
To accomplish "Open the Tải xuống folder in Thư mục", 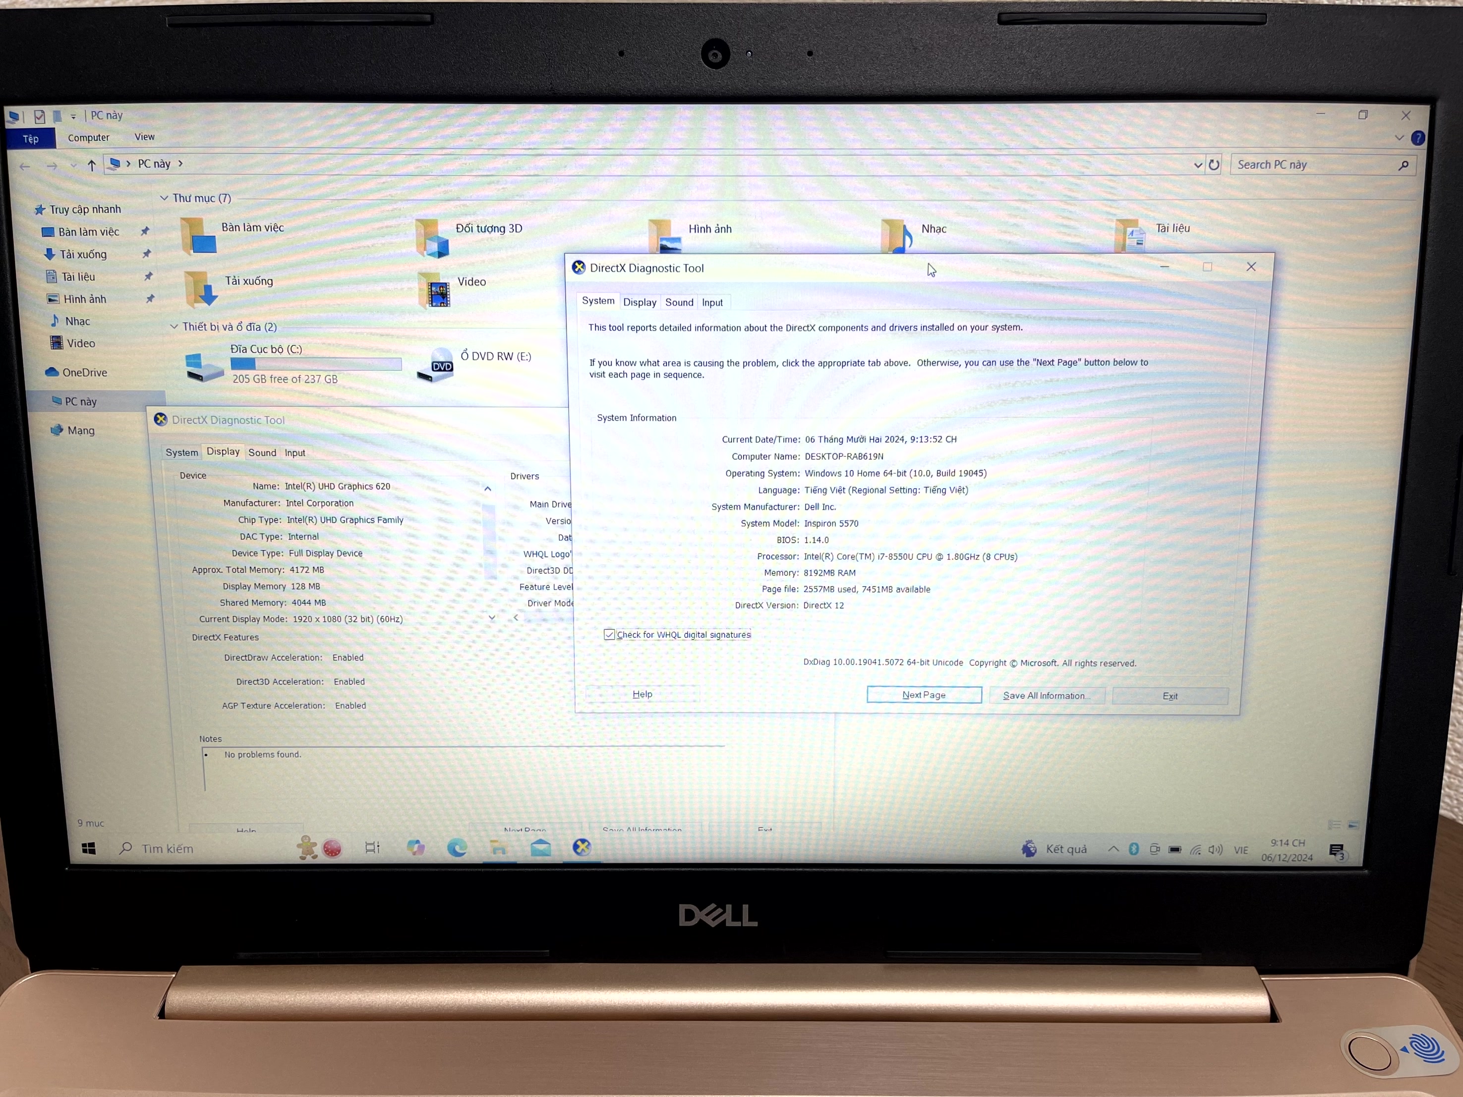I will (x=201, y=289).
